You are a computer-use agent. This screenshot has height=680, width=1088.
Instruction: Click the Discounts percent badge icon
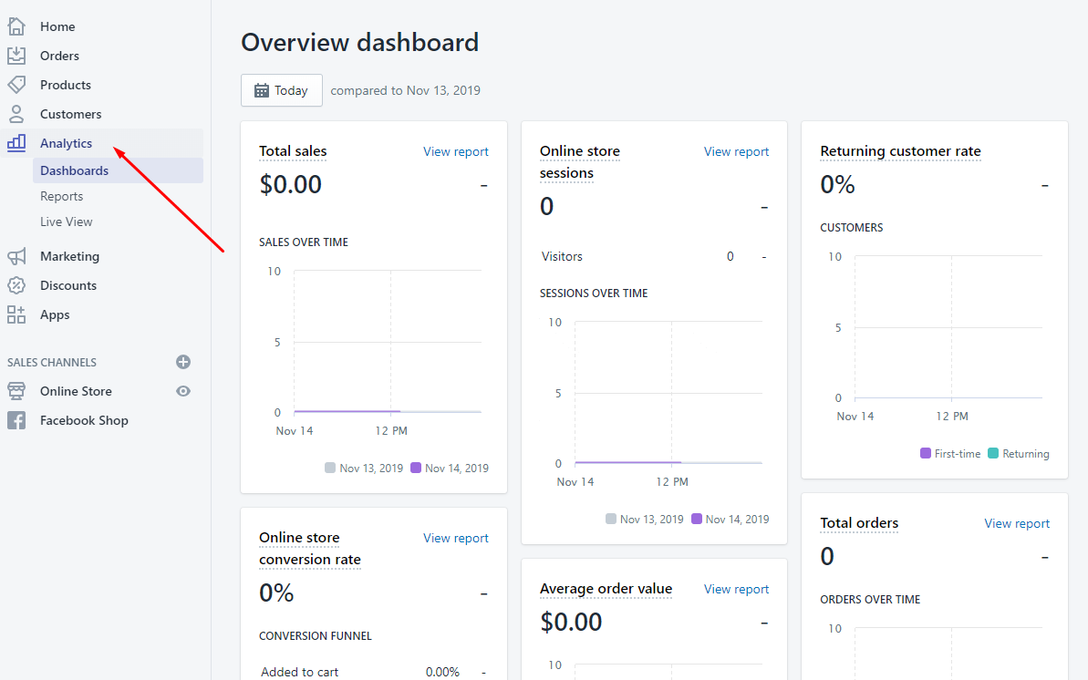pos(16,285)
